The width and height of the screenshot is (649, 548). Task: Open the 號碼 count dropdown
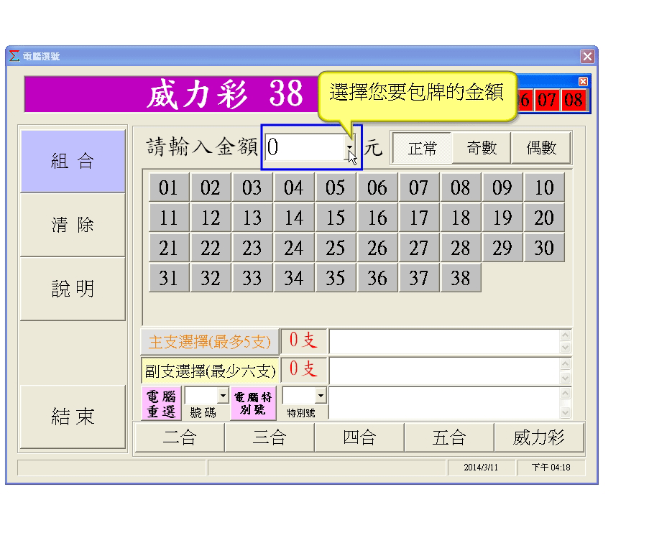pyautogui.click(x=223, y=396)
